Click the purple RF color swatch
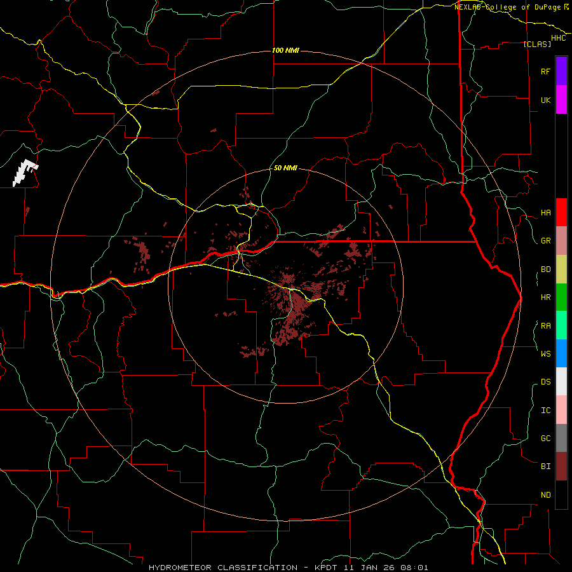The width and height of the screenshot is (572, 572). click(561, 71)
